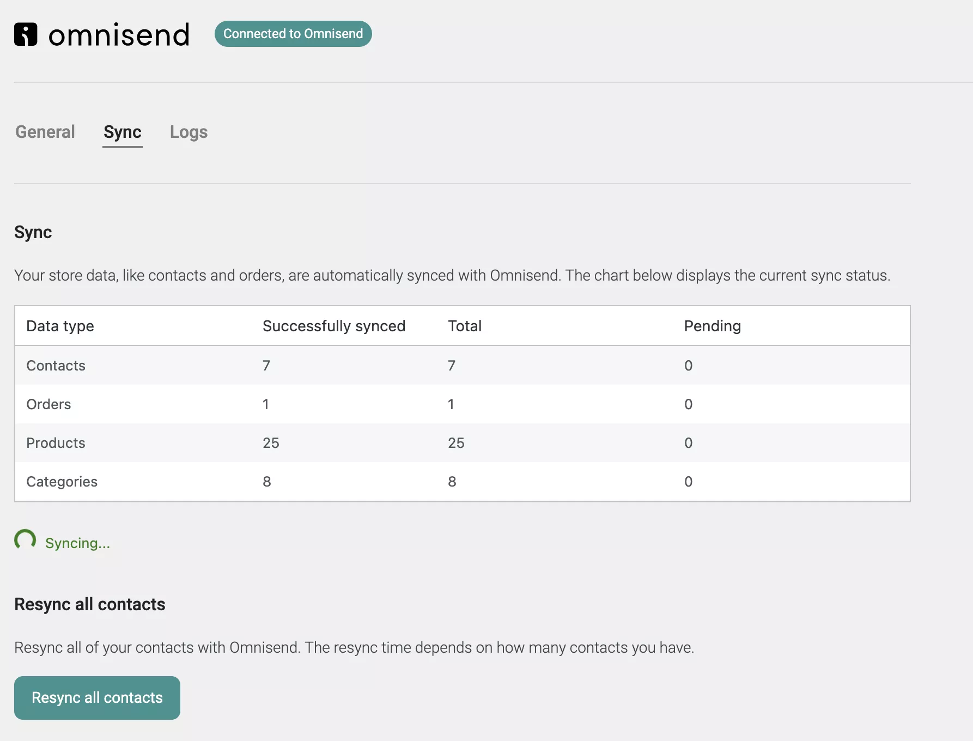Click Products total value 25

(456, 443)
